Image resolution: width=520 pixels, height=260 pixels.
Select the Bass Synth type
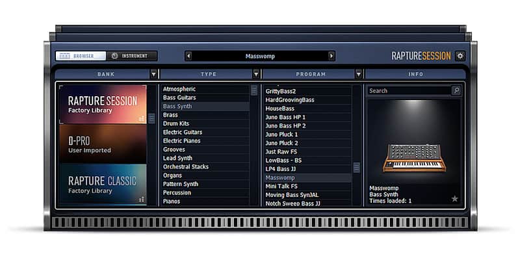[205, 106]
